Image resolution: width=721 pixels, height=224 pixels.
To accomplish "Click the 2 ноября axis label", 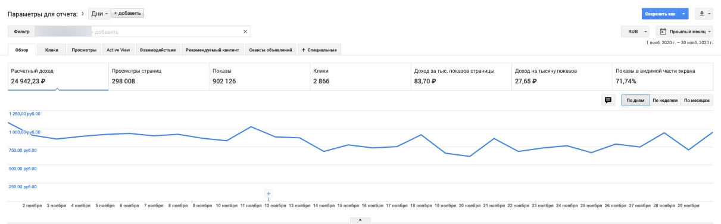I will [x=32, y=206].
